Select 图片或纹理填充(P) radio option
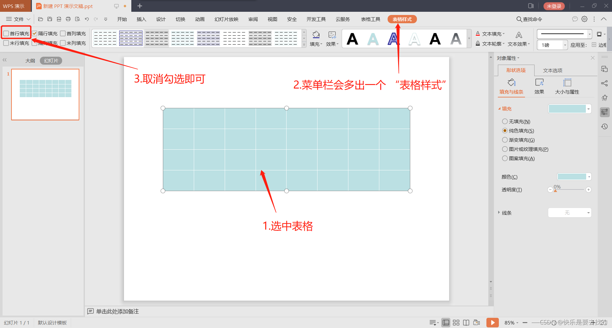The height and width of the screenshot is (328, 612). click(x=505, y=149)
